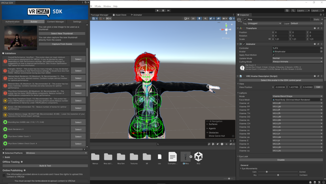This screenshot has height=184, width=326.
Task: Open the Viseme: sil dropdown
Action: (x=297, y=103)
